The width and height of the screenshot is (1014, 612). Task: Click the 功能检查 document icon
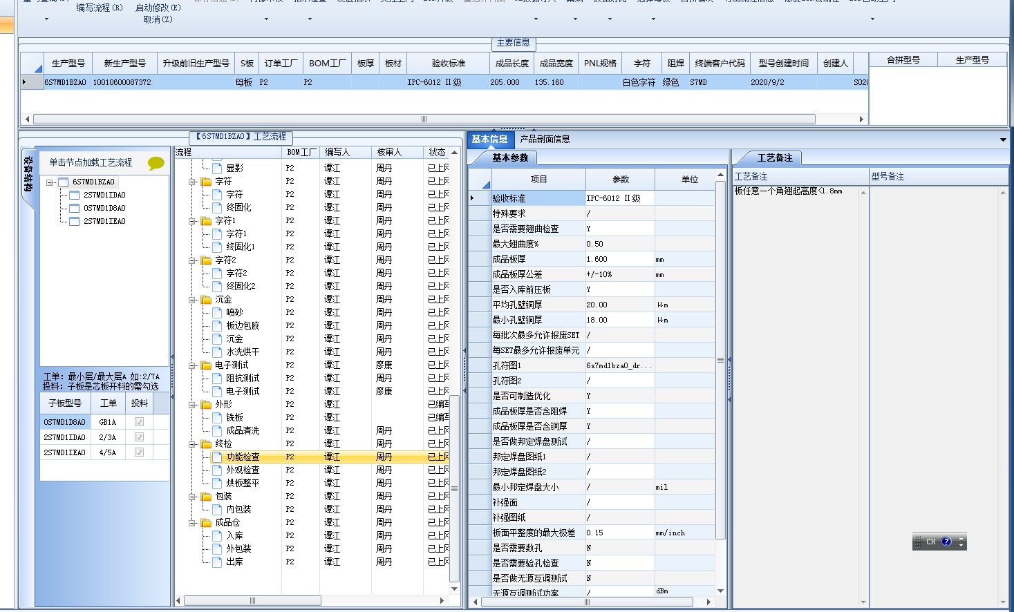tap(217, 457)
